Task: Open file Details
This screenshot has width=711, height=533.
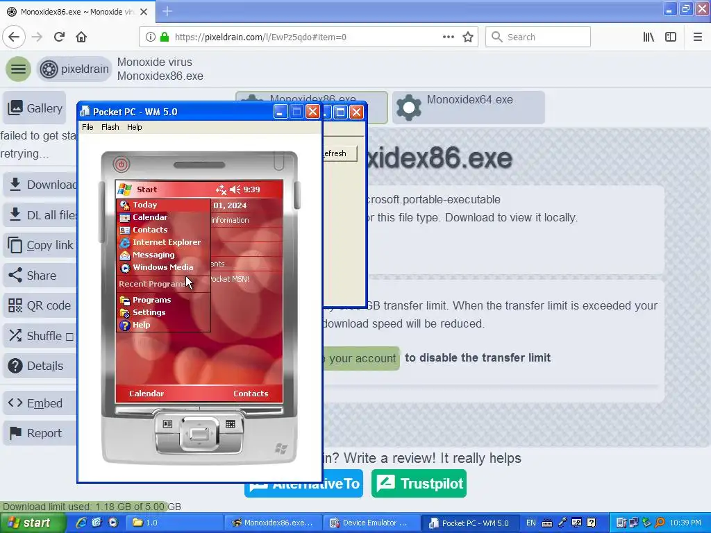Action: (x=41, y=366)
